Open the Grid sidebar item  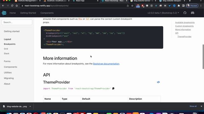[6, 49]
